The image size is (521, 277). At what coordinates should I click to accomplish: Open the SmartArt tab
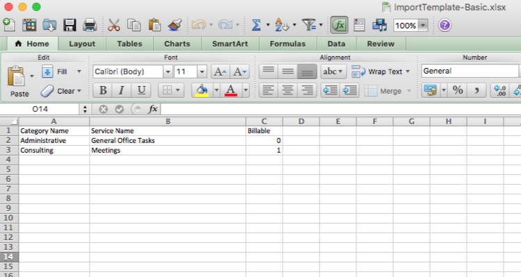pyautogui.click(x=230, y=44)
